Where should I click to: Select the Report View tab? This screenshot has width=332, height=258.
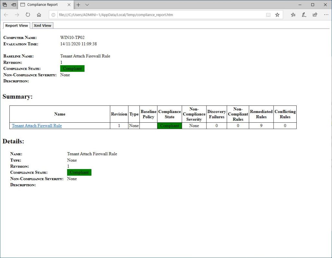17,26
